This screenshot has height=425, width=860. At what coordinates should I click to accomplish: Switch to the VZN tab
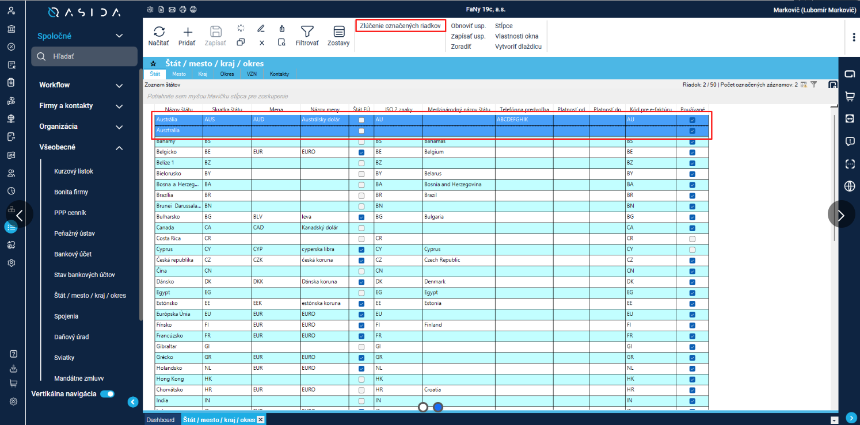(x=252, y=74)
